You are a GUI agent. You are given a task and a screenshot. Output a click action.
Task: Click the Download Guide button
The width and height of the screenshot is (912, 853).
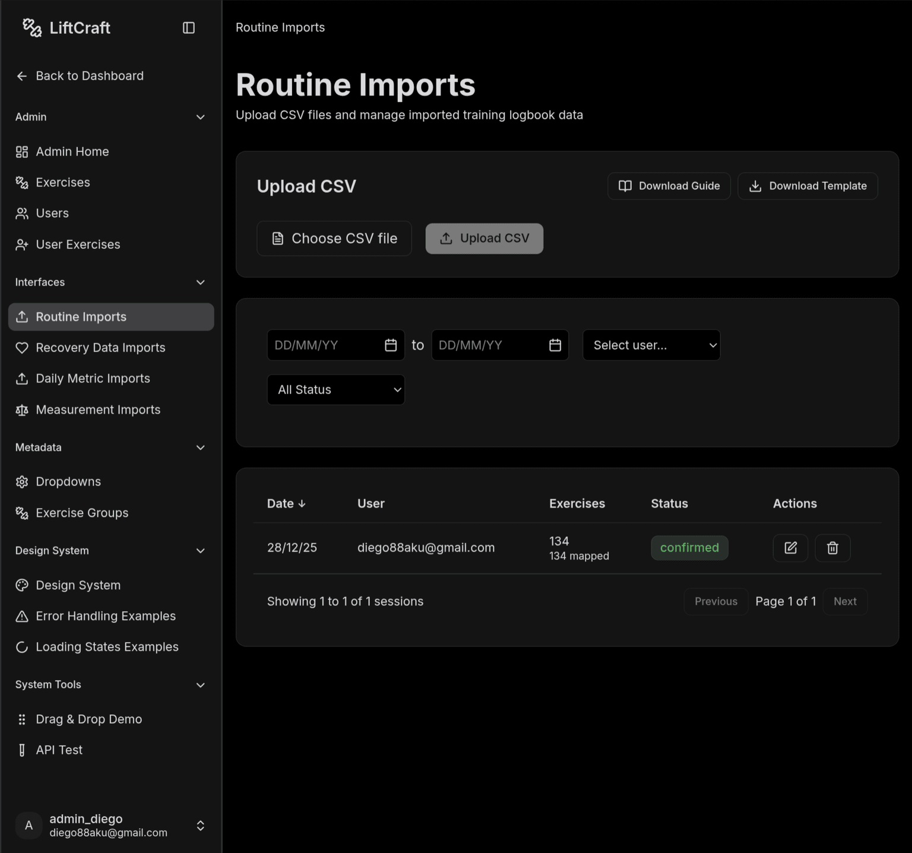coord(669,186)
